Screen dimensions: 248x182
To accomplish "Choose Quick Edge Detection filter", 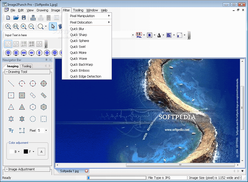I will coord(90,77).
